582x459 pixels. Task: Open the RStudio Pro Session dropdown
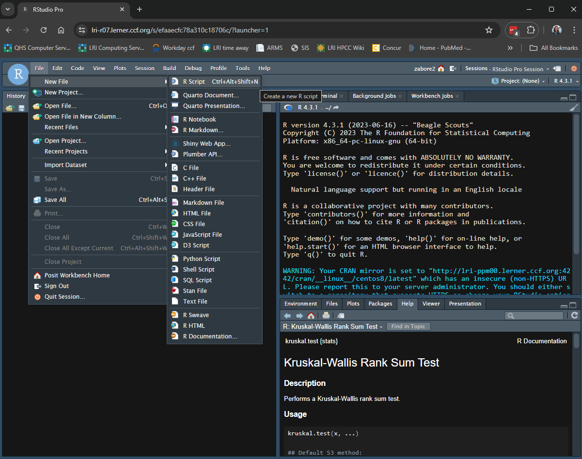pyautogui.click(x=521, y=69)
